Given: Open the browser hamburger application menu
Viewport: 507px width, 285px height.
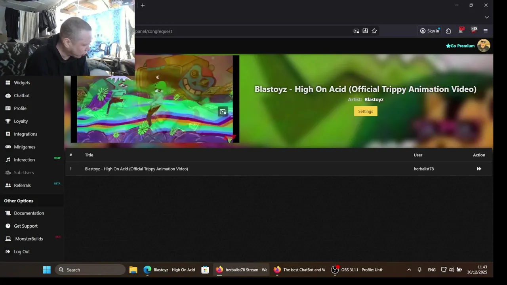Looking at the screenshot, I should click(486, 31).
